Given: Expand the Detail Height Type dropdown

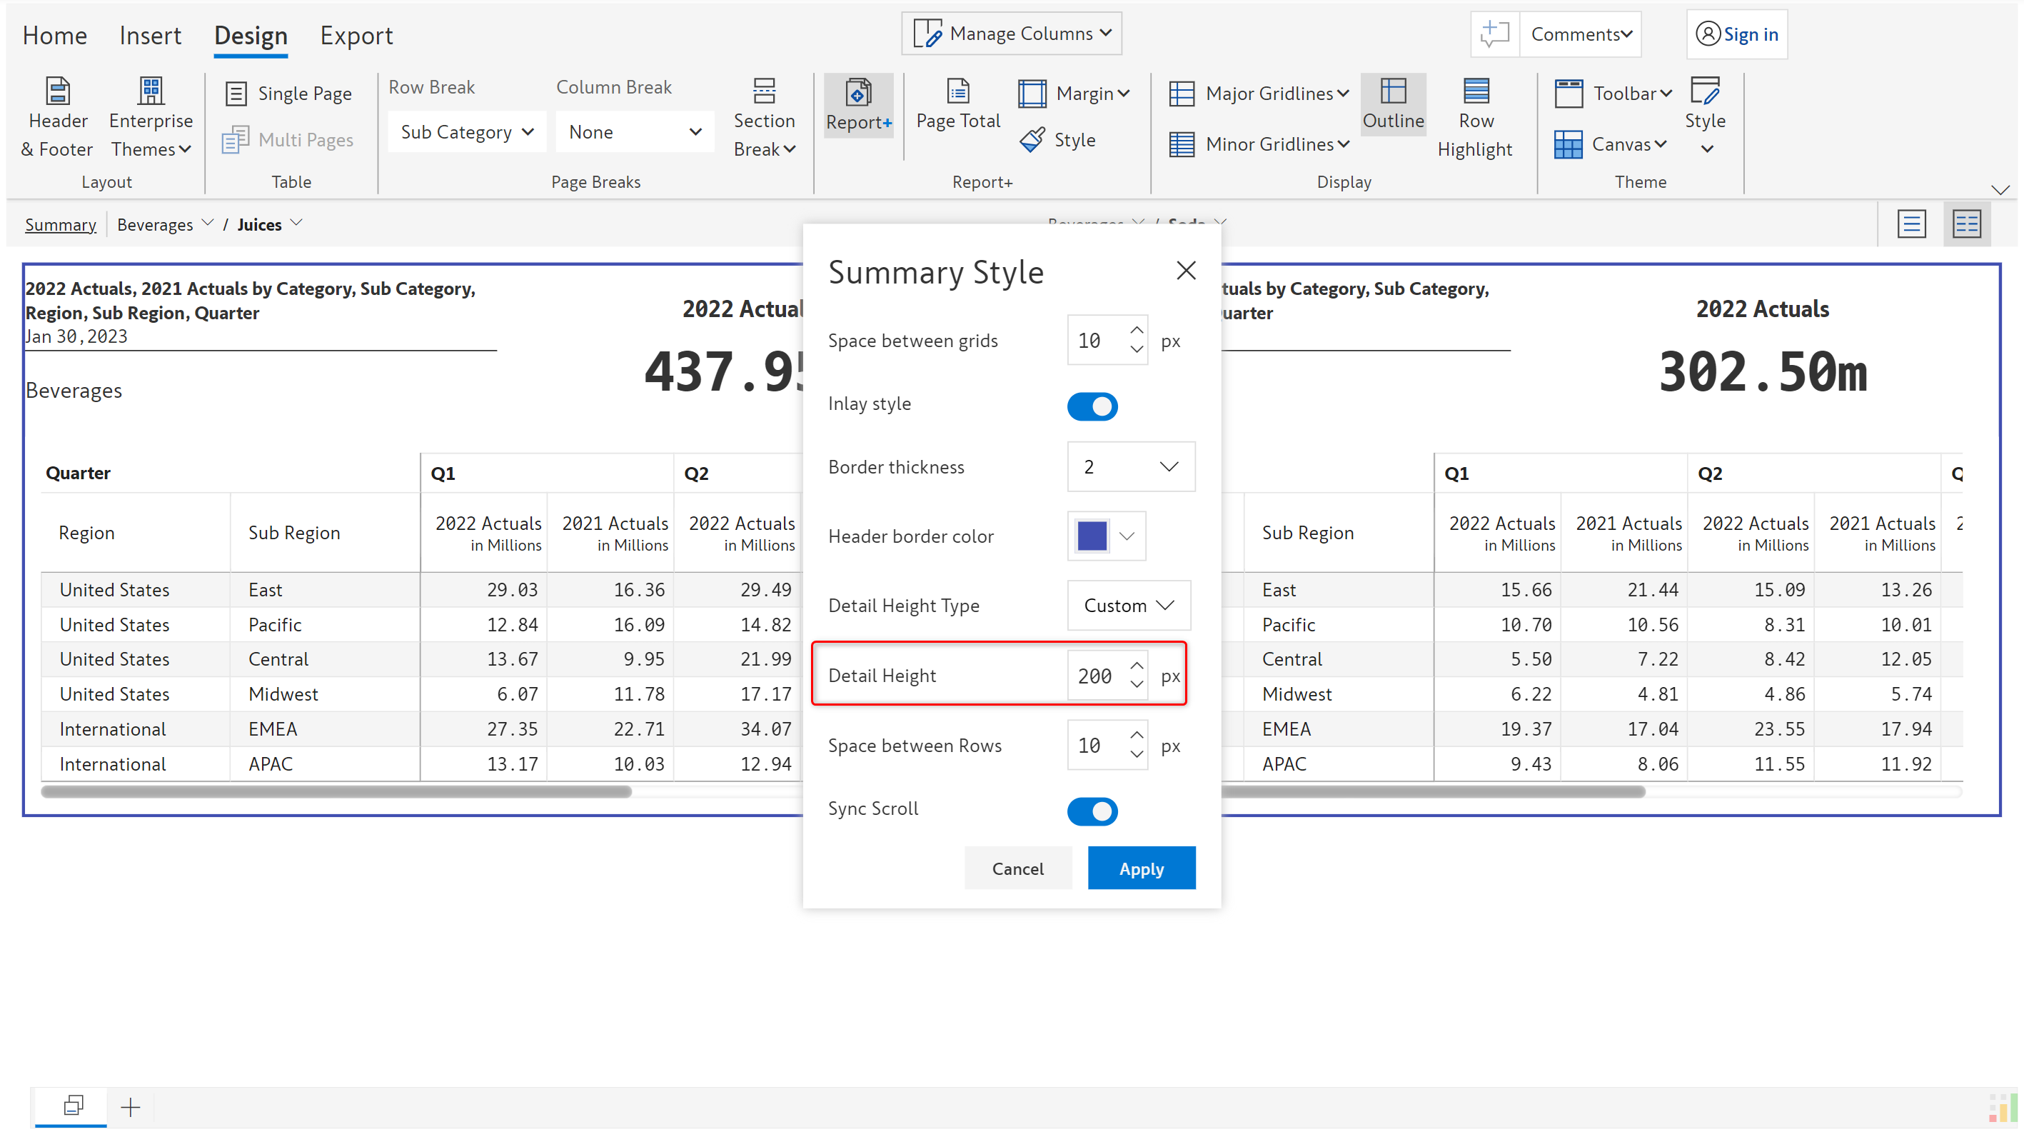Looking at the screenshot, I should 1128,606.
